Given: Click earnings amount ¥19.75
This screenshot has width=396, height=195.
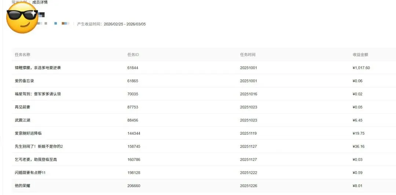Looking at the screenshot, I should tap(358, 133).
